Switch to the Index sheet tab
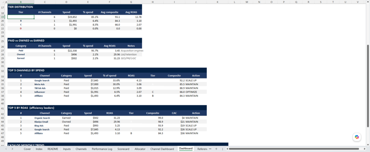The width and height of the screenshot is (370, 152). click(39, 149)
